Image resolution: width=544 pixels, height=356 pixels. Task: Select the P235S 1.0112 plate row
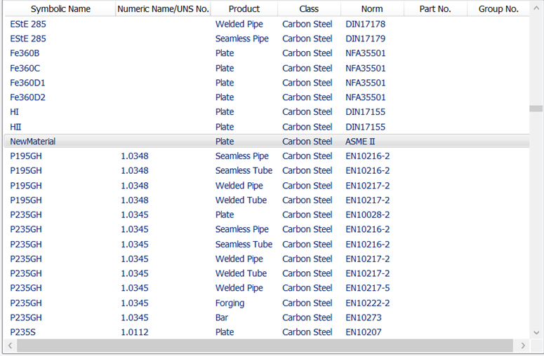point(267,332)
